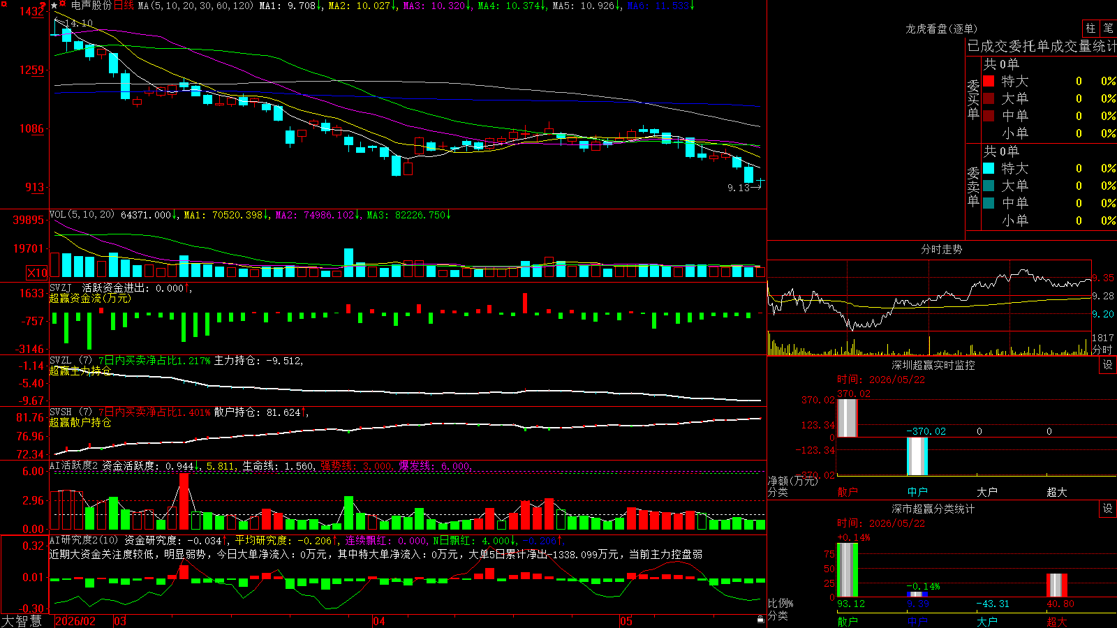
Task: Click the 分时 label under the intraday chart
Action: click(x=1102, y=350)
